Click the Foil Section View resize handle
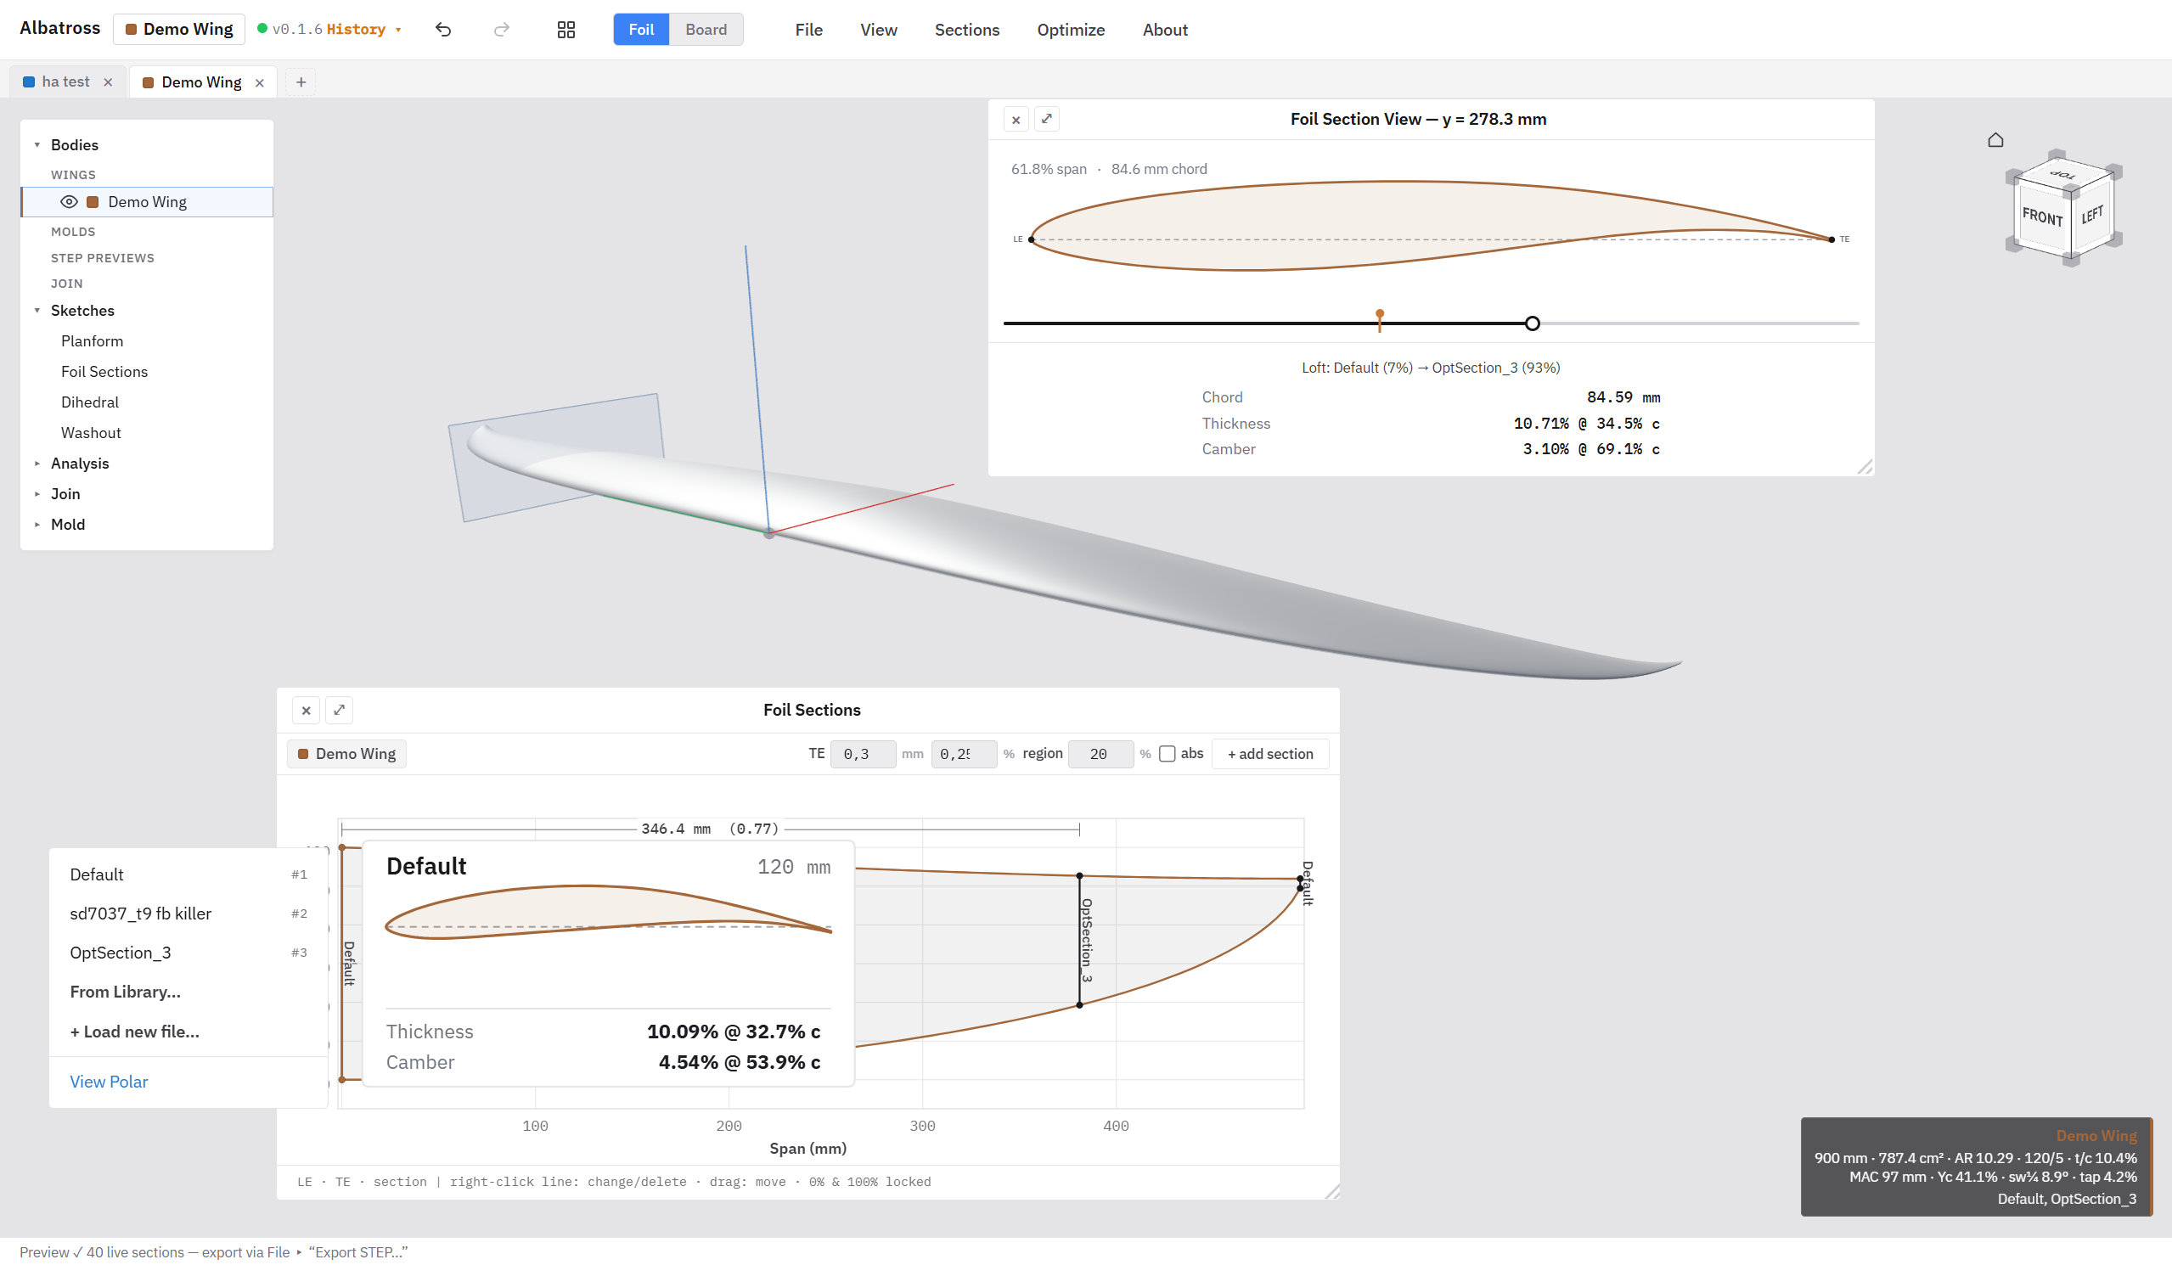Screen dimensions: 2172x1265 coord(1865,467)
